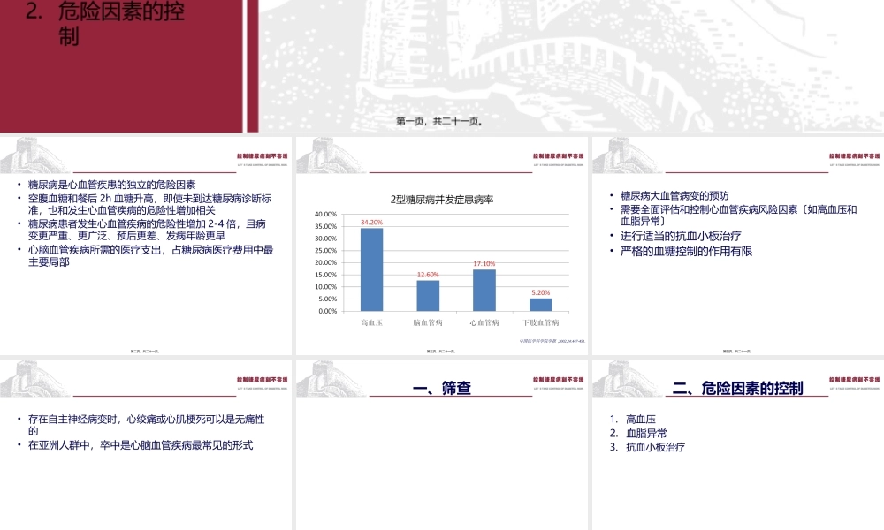Image resolution: width=884 pixels, height=530 pixels.
Task: Select the list item '1. 高血压'
Action: [x=633, y=420]
